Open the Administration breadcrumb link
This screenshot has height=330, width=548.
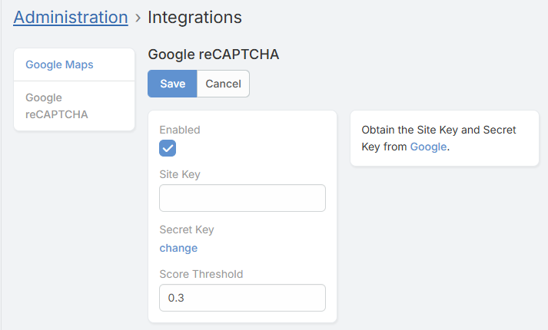(x=71, y=17)
